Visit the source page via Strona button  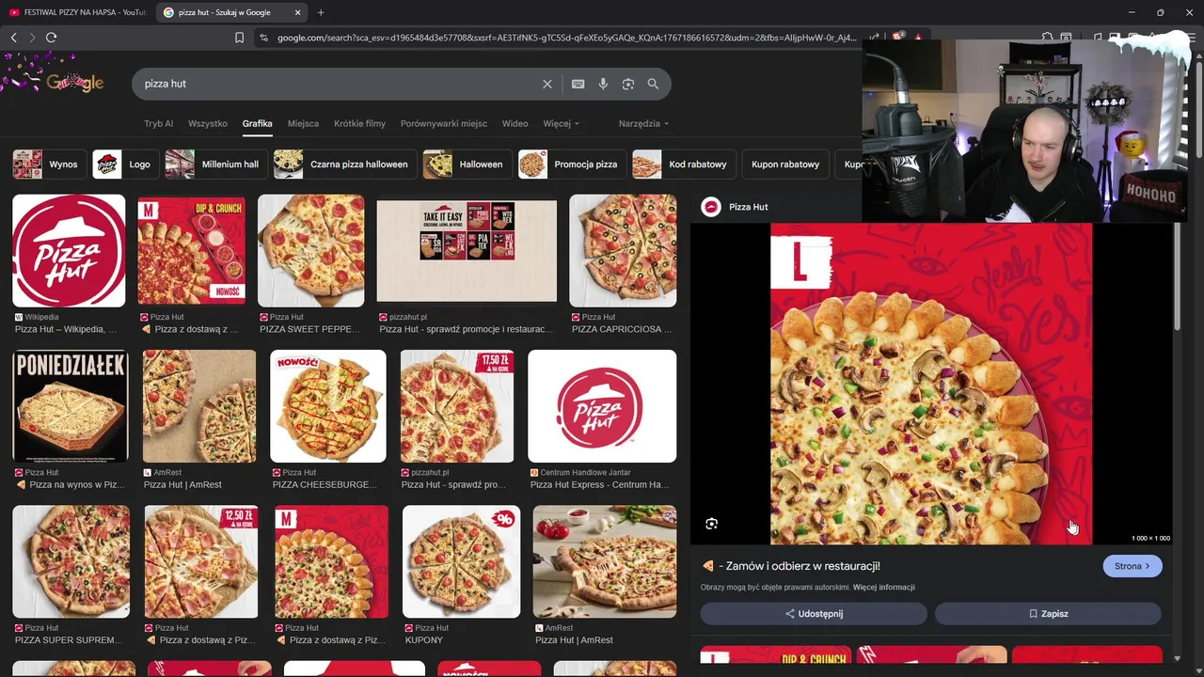1133,566
